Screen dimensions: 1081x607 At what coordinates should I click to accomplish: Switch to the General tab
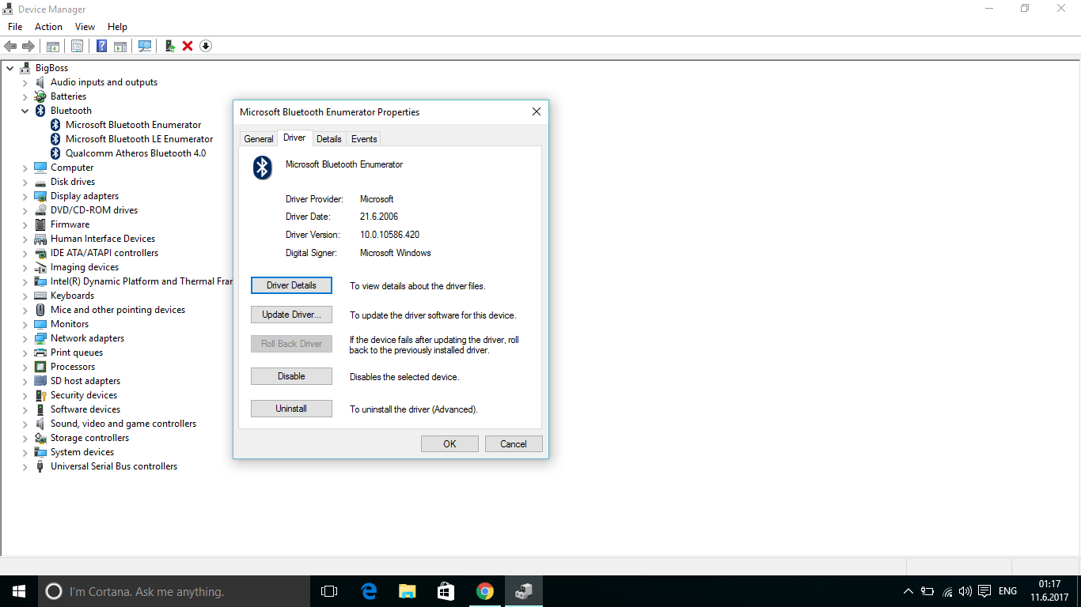click(259, 139)
